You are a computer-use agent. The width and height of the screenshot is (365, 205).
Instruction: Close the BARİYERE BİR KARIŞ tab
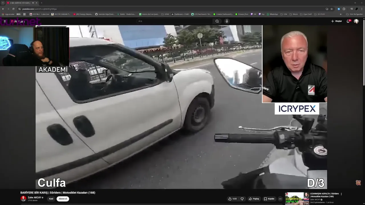pos(36,3)
